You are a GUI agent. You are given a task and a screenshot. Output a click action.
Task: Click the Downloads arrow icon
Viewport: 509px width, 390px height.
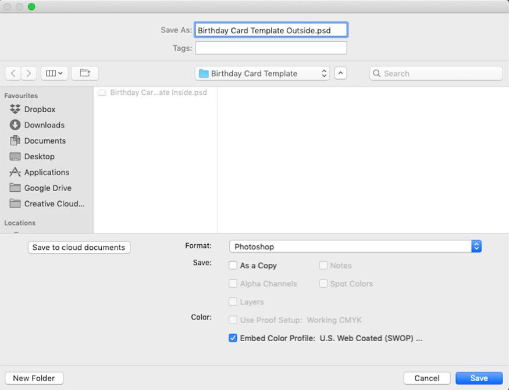(x=15, y=125)
